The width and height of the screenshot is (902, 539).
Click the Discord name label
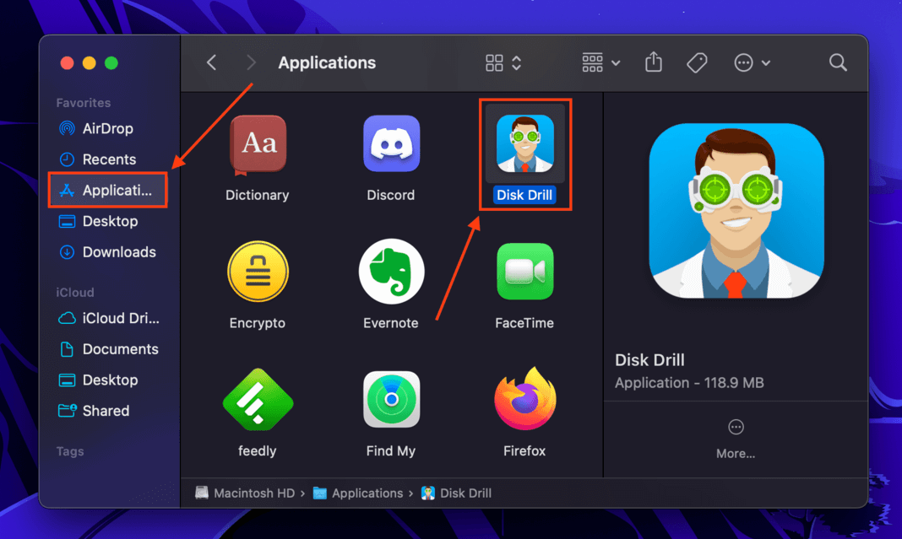pyautogui.click(x=390, y=196)
